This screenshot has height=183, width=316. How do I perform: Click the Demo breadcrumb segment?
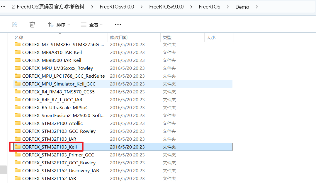pyautogui.click(x=242, y=7)
